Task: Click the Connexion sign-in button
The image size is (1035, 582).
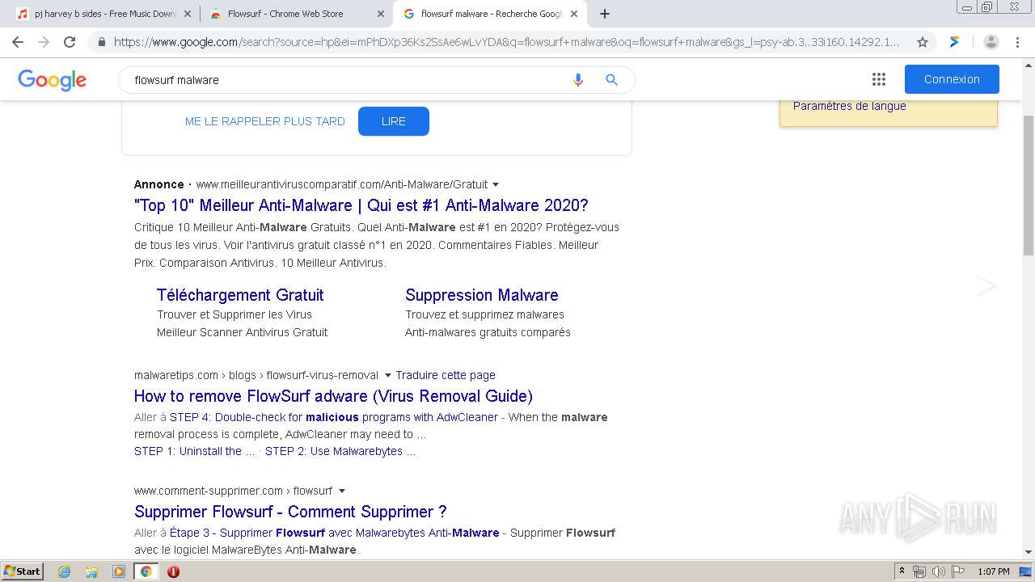Action: [952, 79]
